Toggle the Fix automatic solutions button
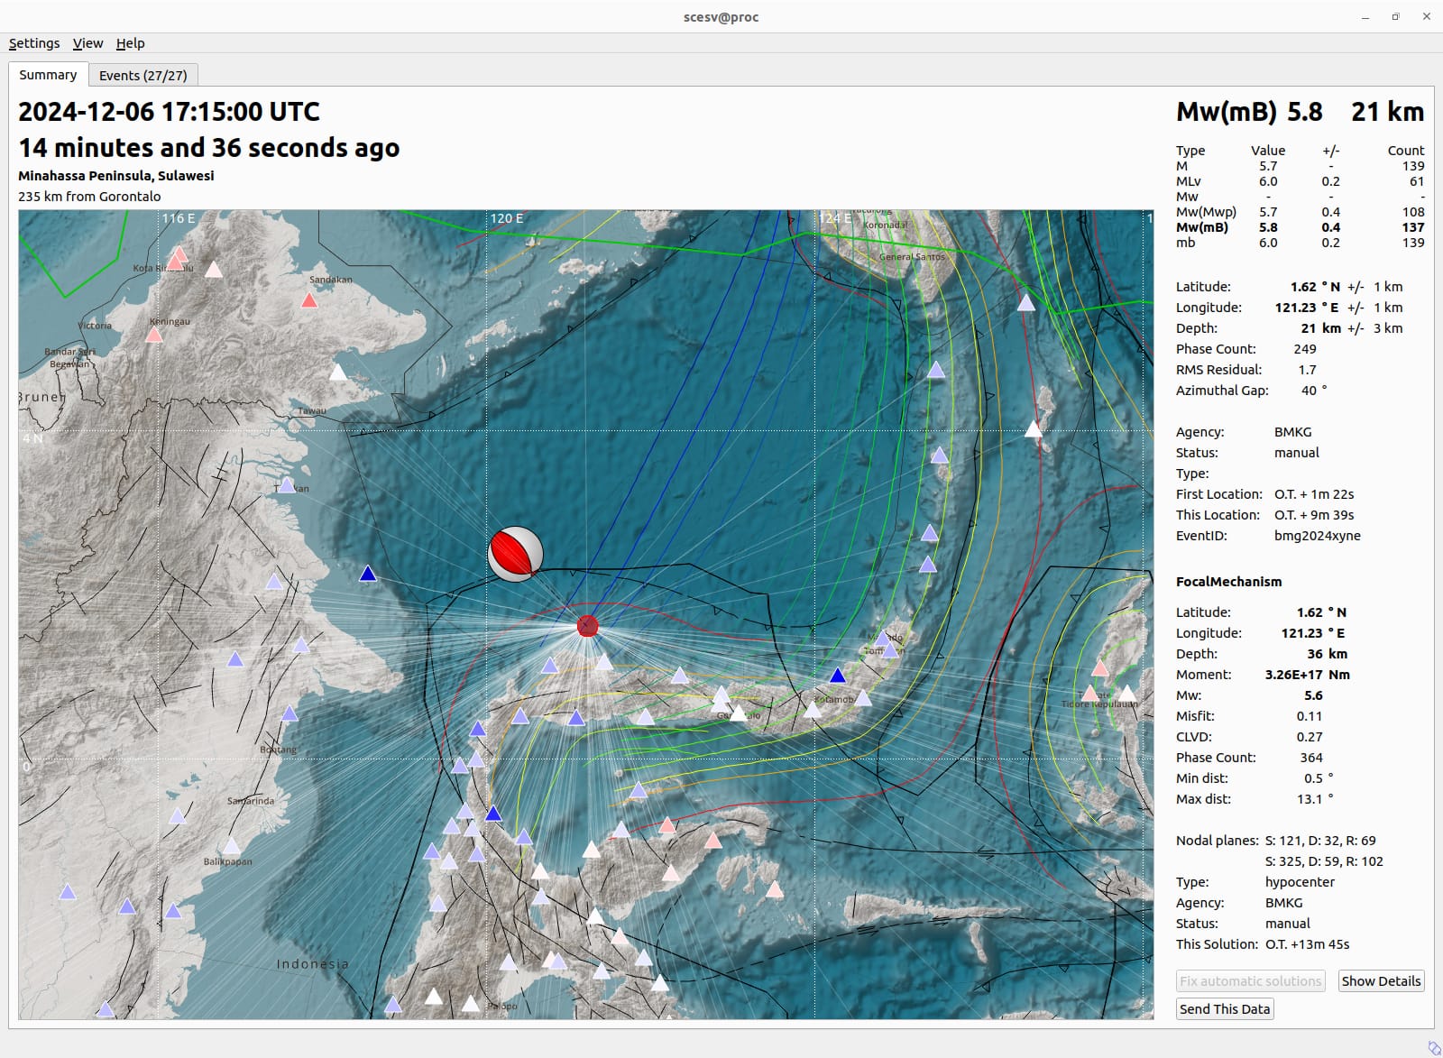Viewport: 1443px width, 1058px height. click(1250, 981)
